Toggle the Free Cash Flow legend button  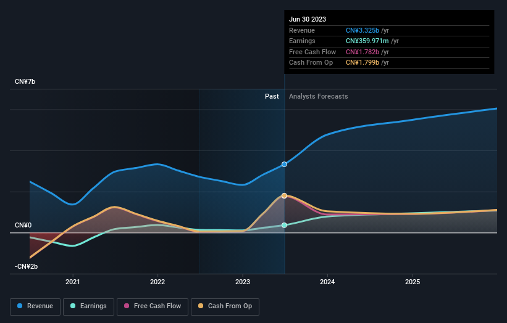pos(153,306)
